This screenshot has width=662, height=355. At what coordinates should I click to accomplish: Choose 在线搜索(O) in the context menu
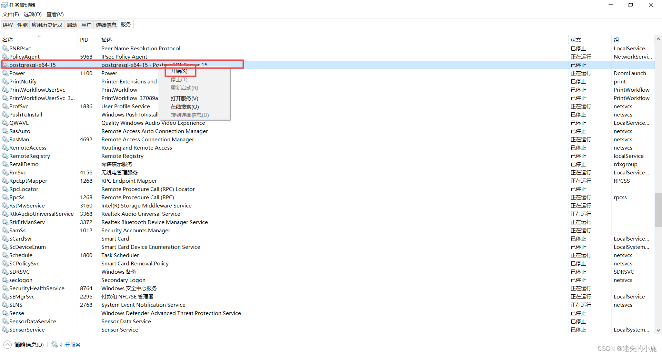[x=185, y=106]
